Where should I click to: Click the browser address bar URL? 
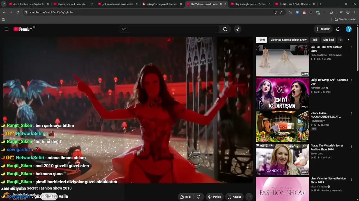pyautogui.click(x=51, y=13)
